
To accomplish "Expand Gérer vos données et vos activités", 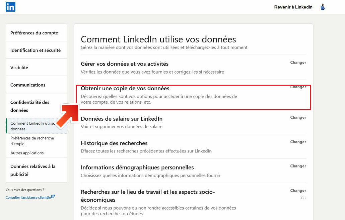I will click(x=125, y=64).
